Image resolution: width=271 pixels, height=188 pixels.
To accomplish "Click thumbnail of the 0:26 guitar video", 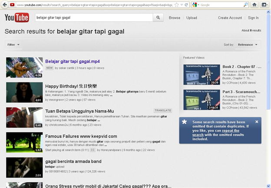I will (24, 67).
